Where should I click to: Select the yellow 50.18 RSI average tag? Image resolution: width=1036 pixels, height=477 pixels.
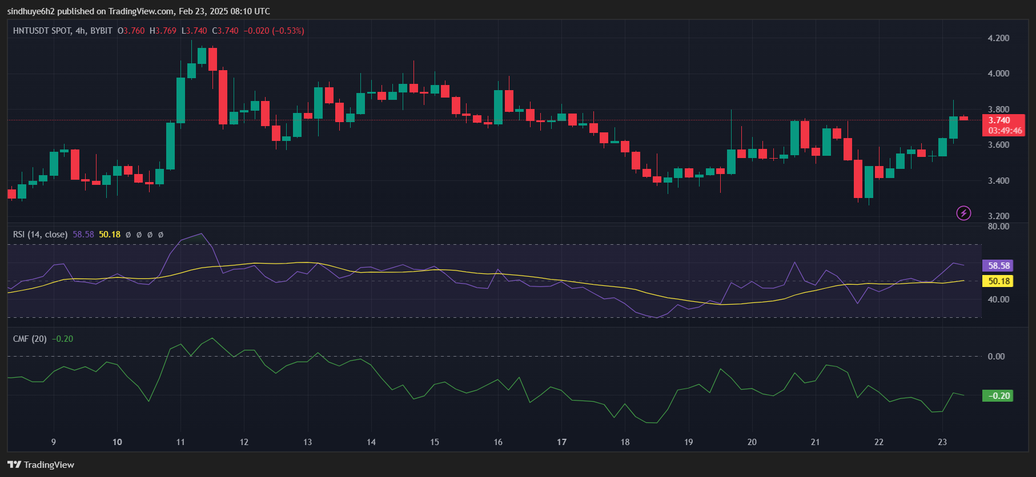click(x=999, y=281)
